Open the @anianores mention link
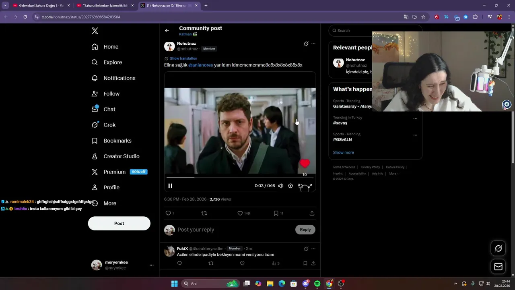515x290 pixels. [201, 65]
